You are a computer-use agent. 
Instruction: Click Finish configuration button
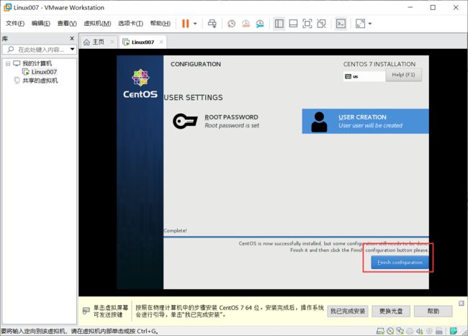coord(400,263)
